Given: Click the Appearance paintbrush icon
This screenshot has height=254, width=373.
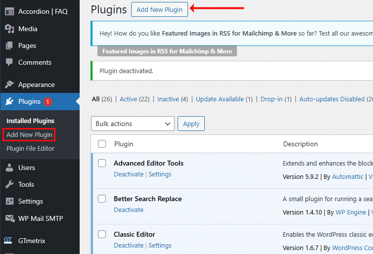Looking at the screenshot, I should pyautogui.click(x=9, y=85).
